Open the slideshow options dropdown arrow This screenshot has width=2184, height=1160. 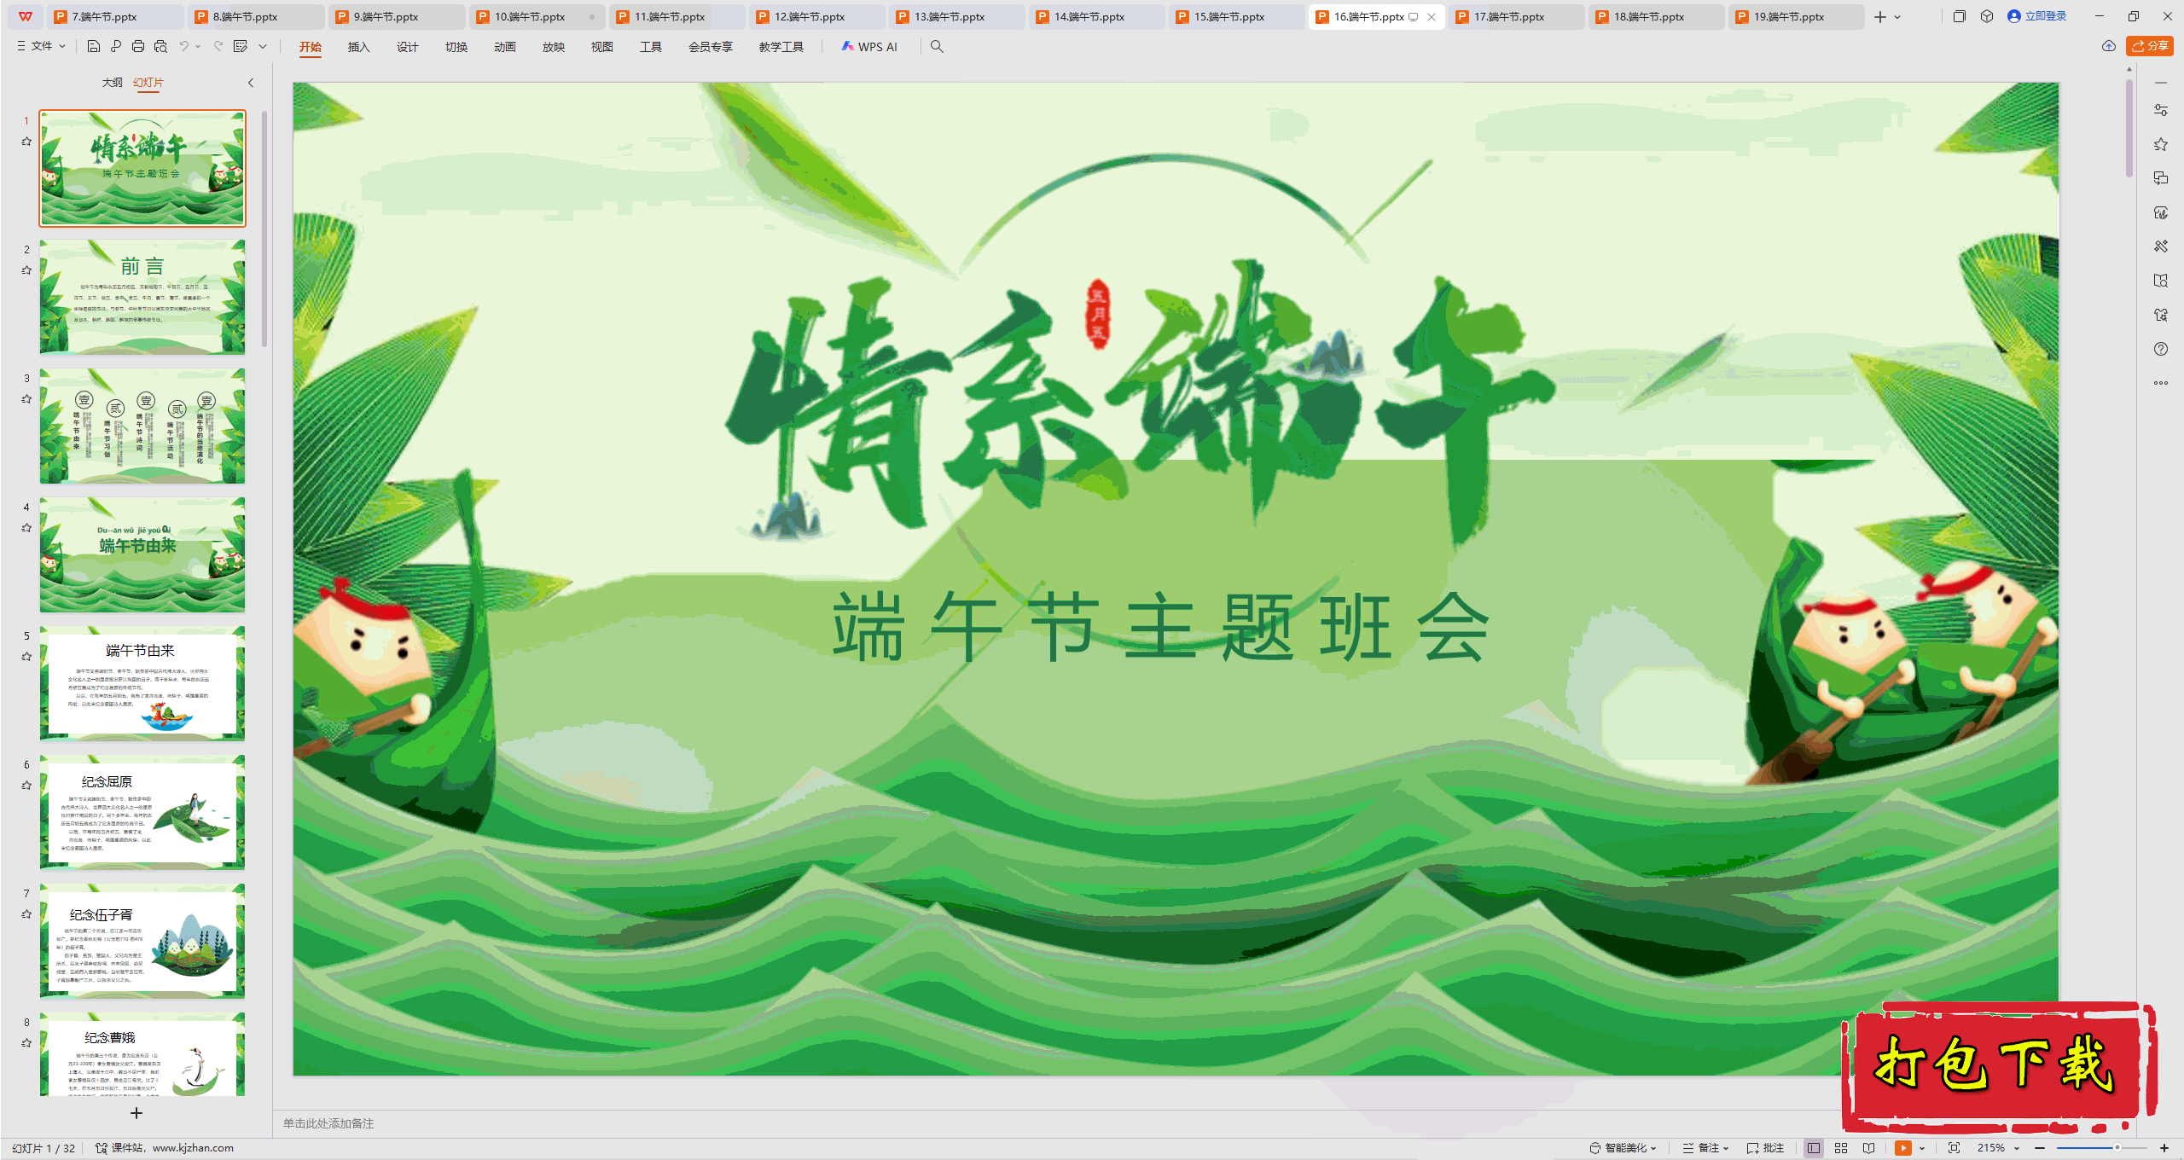[1922, 1149]
